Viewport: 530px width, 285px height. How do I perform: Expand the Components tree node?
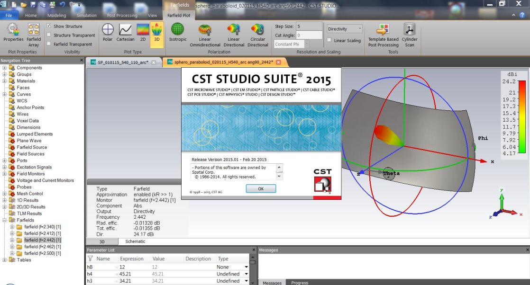tap(5, 68)
